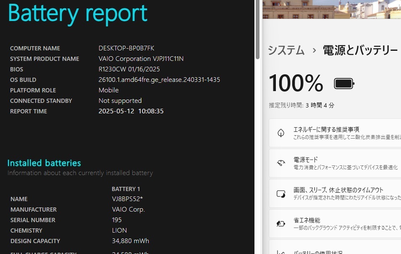Screen dimensions: 401x254
Task: Click the energy saver battery leaf icon
Action: click(281, 223)
